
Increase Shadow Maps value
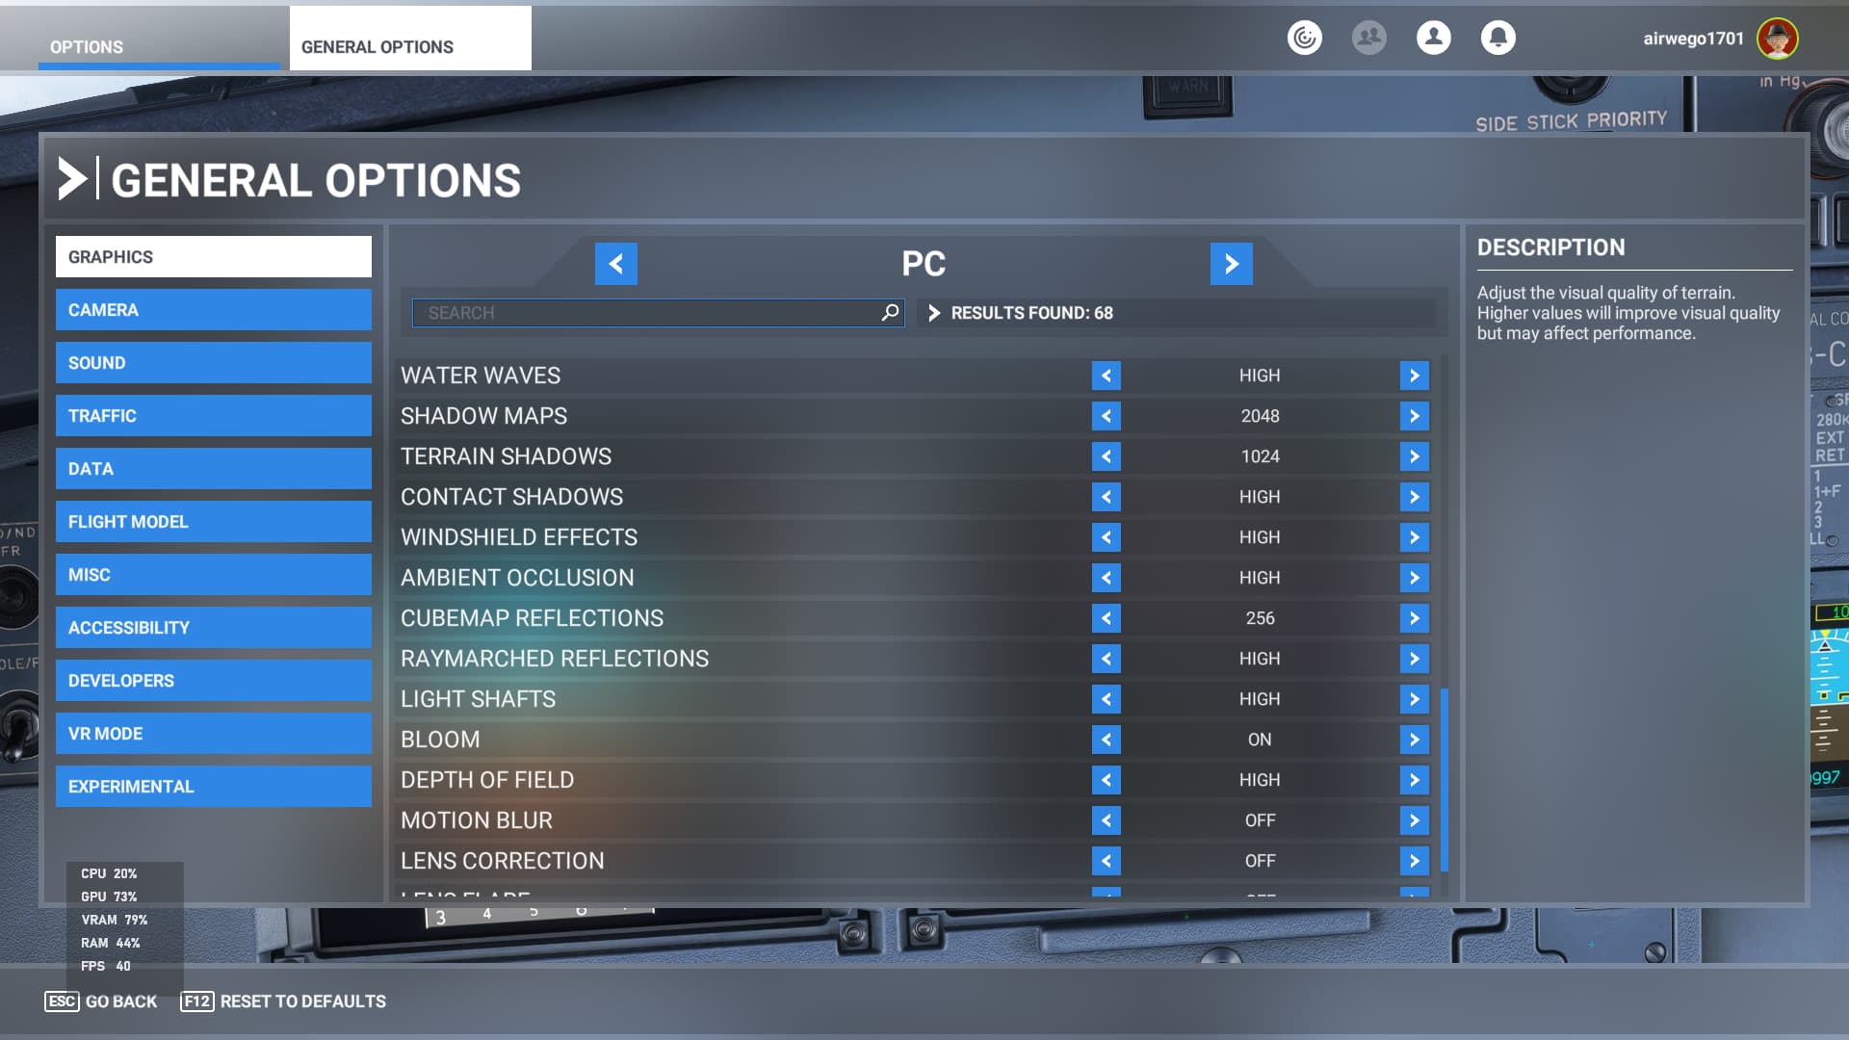[1415, 416]
